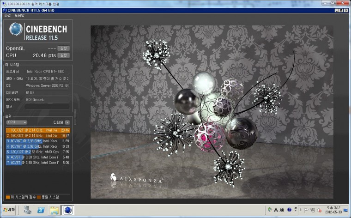Viewport: 351px width, 218px height.
Task: Click the Remote Desktop connection title icon
Action: click(4, 4)
